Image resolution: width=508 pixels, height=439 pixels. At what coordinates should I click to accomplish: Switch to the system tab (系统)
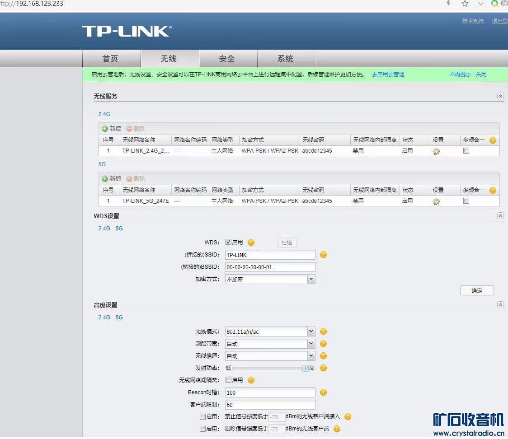[x=287, y=59]
